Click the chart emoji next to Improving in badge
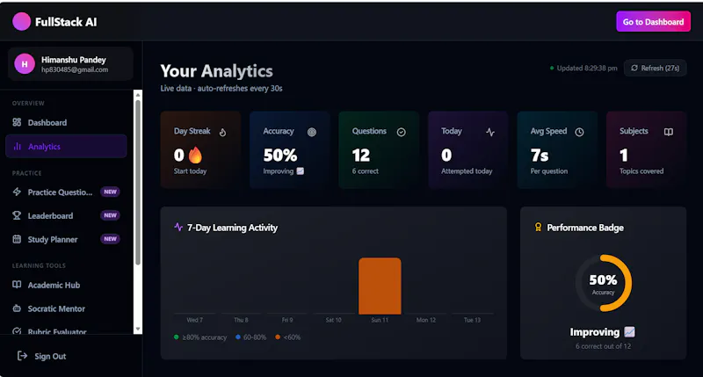Viewport: 703px width, 377px height. point(629,331)
